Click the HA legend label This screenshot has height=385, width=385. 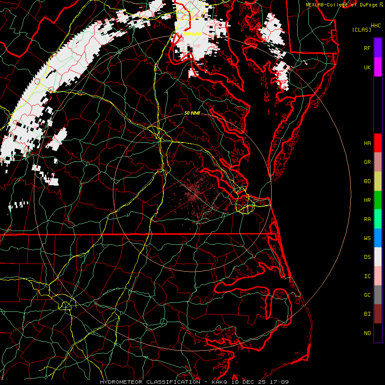pos(367,143)
